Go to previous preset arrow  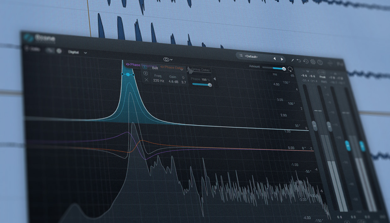coord(274,59)
